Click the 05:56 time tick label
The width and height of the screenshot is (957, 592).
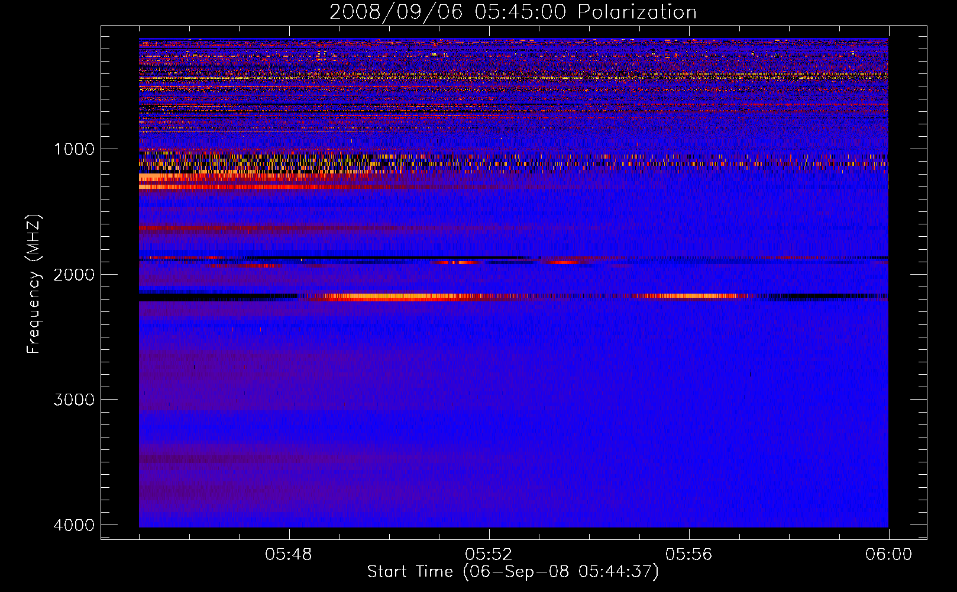pyautogui.click(x=688, y=555)
